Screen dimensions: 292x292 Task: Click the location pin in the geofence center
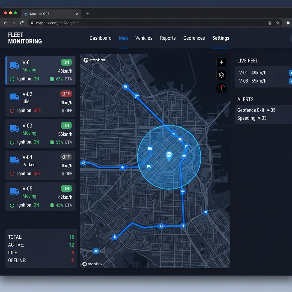point(169,156)
